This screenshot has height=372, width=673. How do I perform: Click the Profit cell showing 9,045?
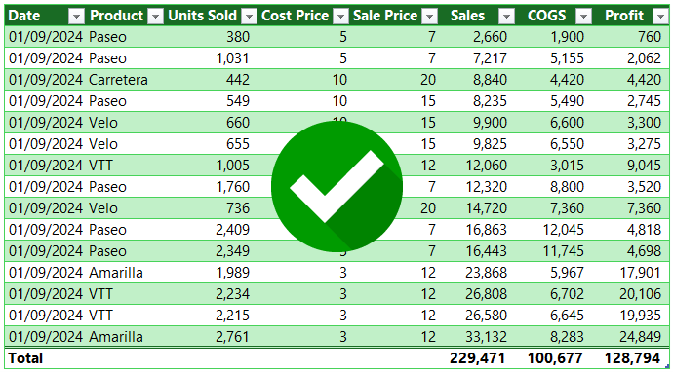[x=644, y=166]
